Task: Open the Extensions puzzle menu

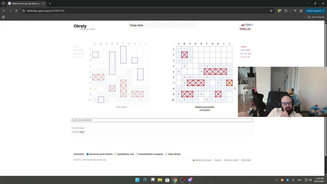Action: (286, 11)
